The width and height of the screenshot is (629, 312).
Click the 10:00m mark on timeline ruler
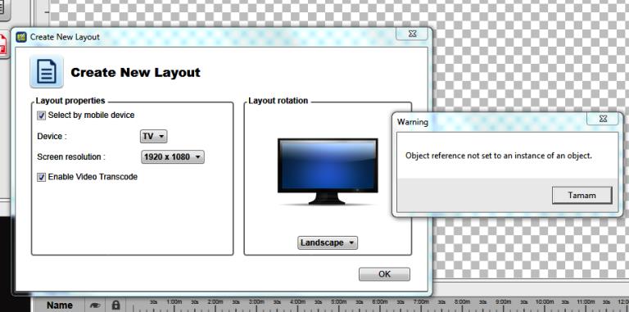click(545, 301)
